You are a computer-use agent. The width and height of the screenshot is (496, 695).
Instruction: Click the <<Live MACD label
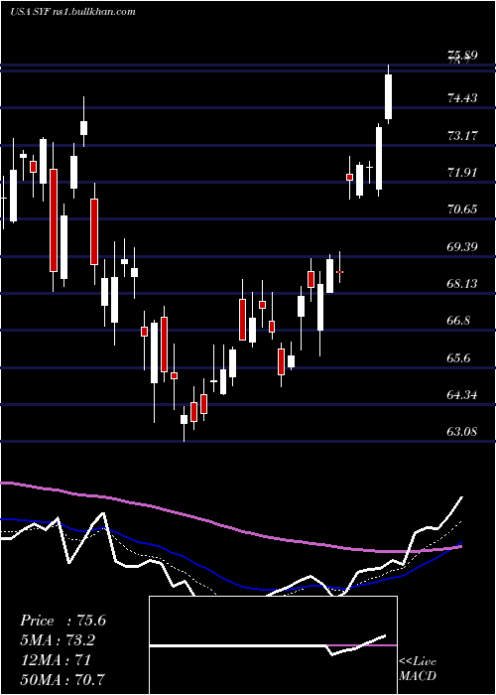pos(418,669)
